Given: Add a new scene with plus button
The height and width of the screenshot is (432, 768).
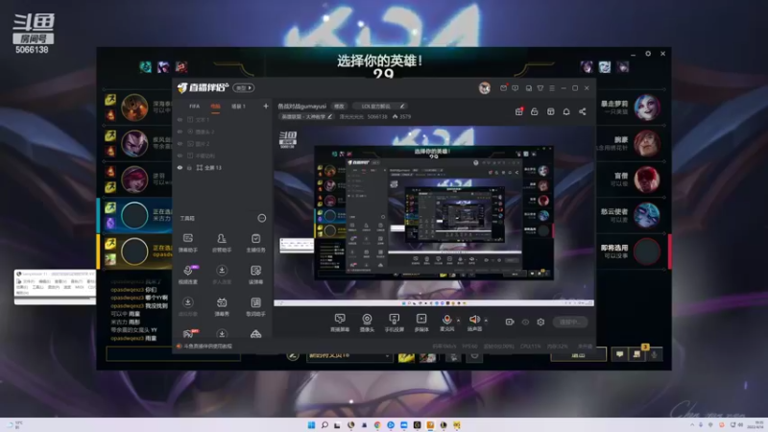Looking at the screenshot, I should click(266, 106).
